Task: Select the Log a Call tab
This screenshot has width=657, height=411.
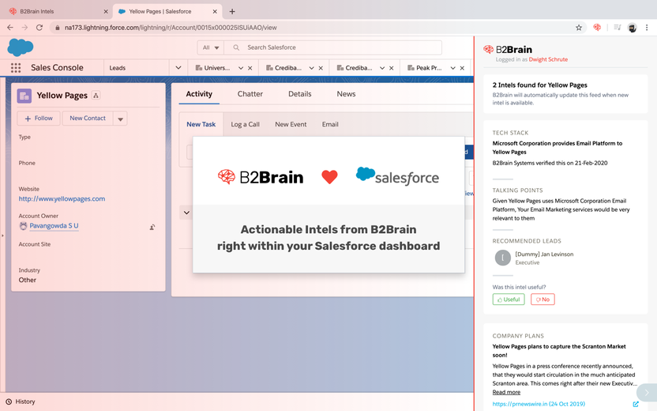Action: [x=245, y=124]
